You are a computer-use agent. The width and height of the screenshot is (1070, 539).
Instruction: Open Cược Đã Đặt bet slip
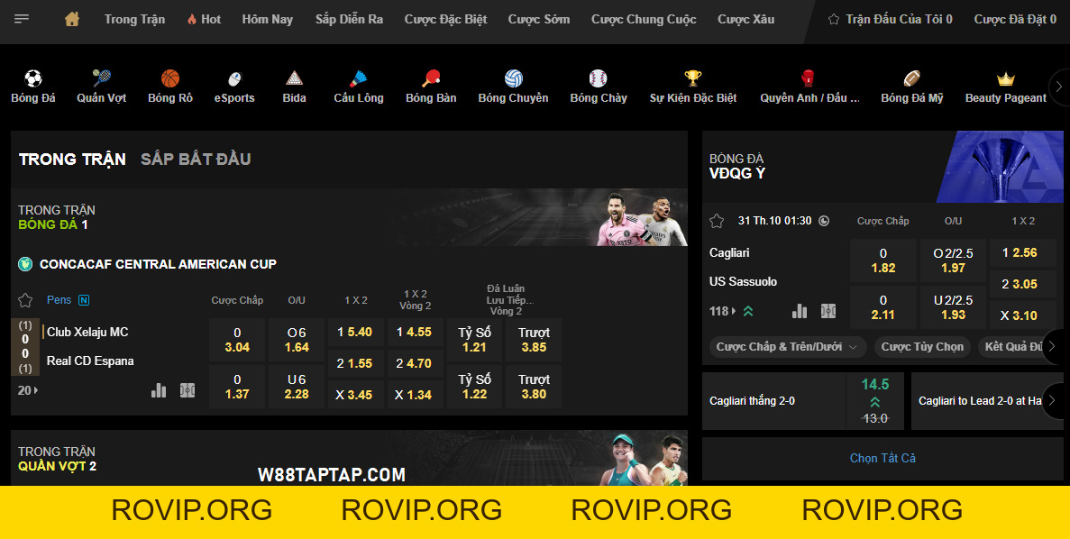pyautogui.click(x=1015, y=19)
